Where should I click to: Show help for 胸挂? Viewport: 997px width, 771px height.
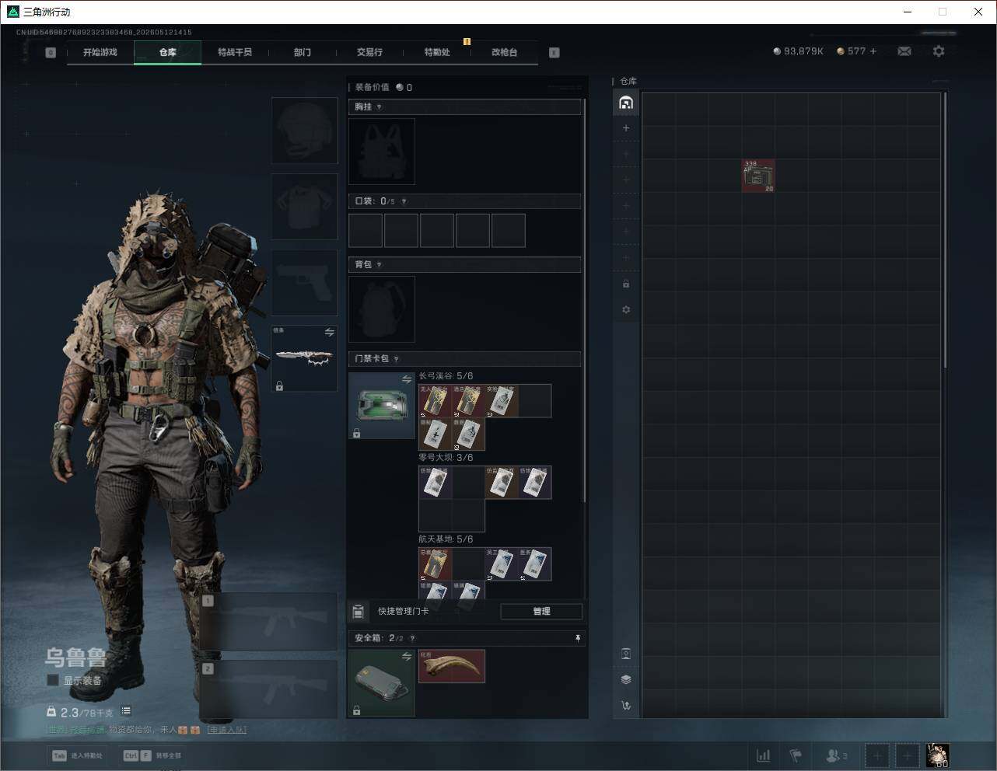[x=379, y=106]
